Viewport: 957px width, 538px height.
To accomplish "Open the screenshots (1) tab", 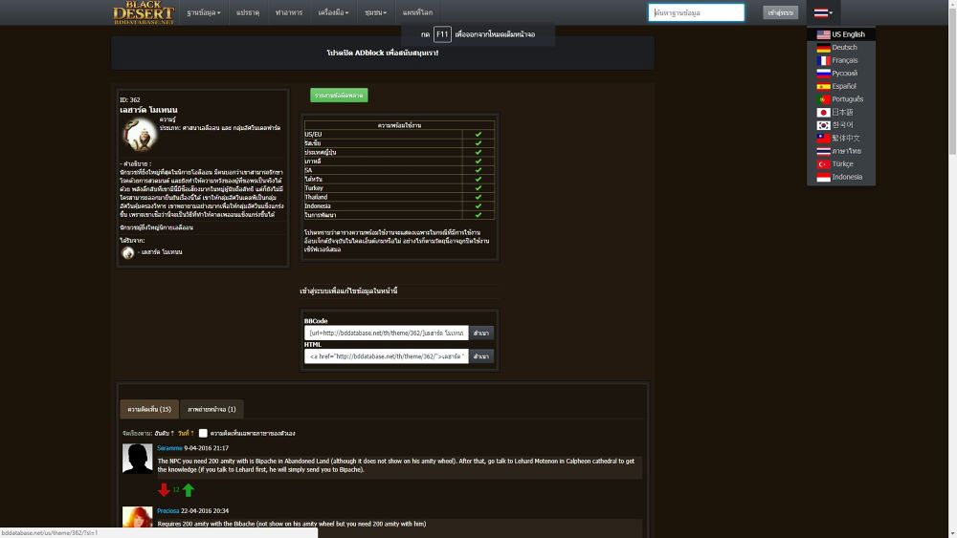I will tap(211, 409).
